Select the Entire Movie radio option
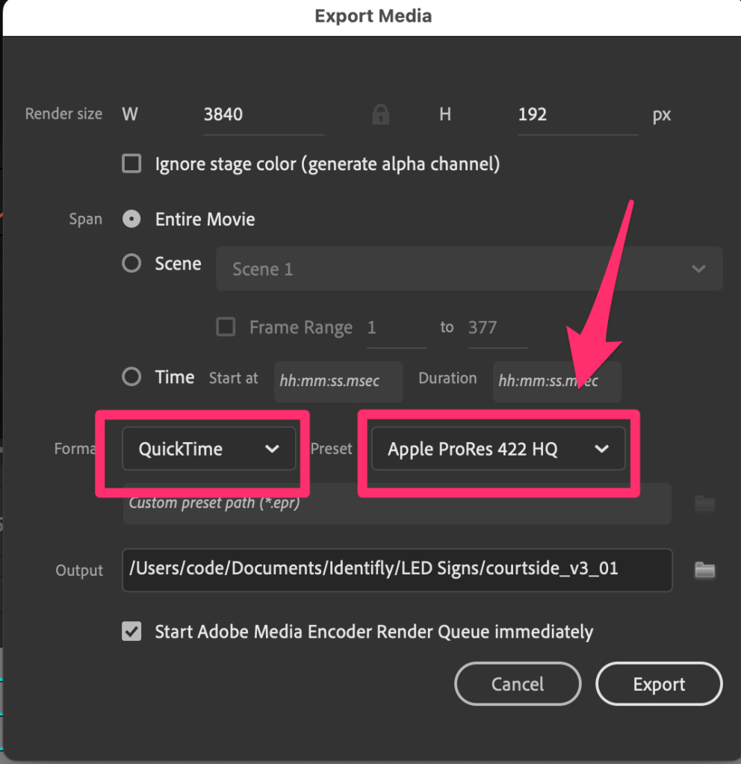This screenshot has height=764, width=741. click(131, 220)
